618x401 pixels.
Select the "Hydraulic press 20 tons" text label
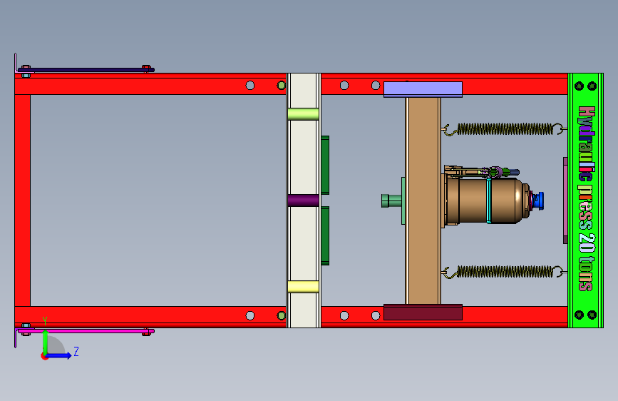pyautogui.click(x=587, y=198)
